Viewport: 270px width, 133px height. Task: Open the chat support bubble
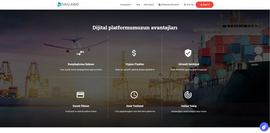pos(264,127)
